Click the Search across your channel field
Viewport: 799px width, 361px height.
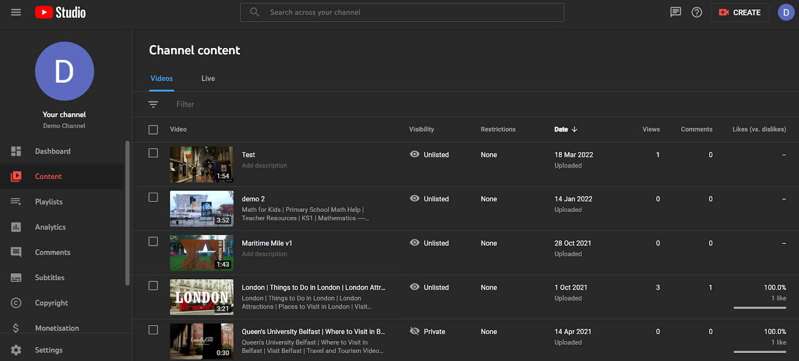pos(402,12)
